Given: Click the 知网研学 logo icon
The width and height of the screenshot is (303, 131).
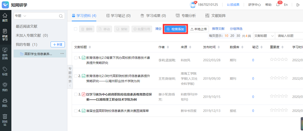Looking at the screenshot, I should coord(5,5).
